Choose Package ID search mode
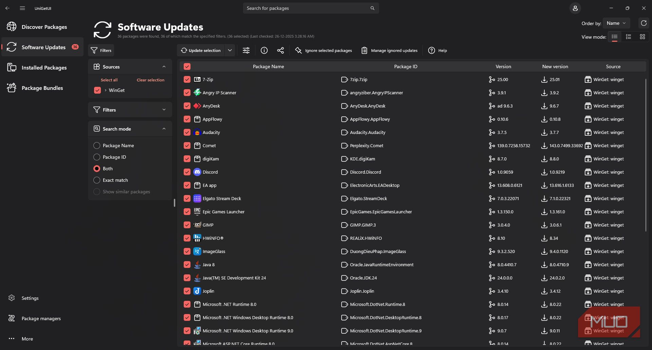The width and height of the screenshot is (652, 350). click(x=97, y=157)
